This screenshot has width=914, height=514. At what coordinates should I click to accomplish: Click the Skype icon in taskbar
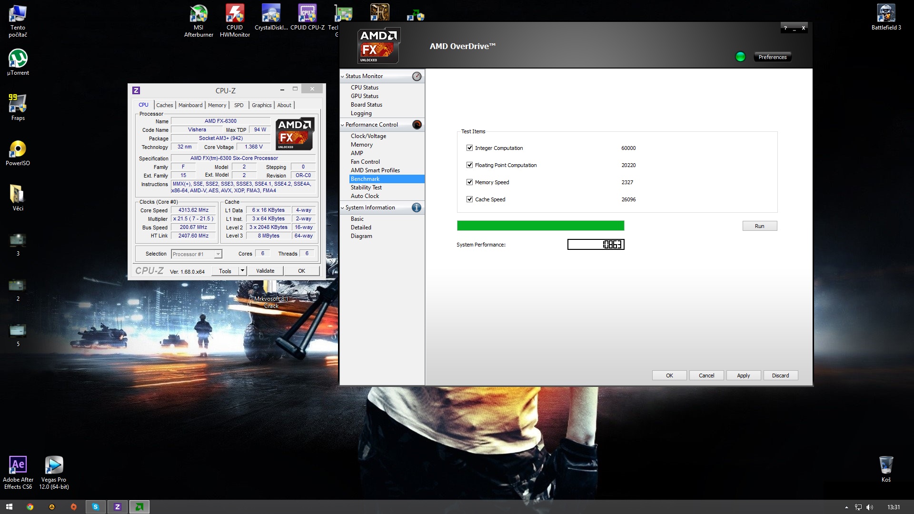tap(95, 507)
